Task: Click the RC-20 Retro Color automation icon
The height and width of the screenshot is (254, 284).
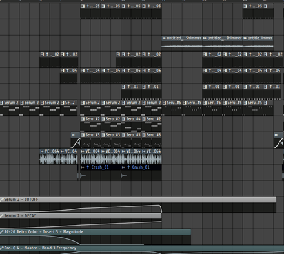Action: click(x=2, y=232)
